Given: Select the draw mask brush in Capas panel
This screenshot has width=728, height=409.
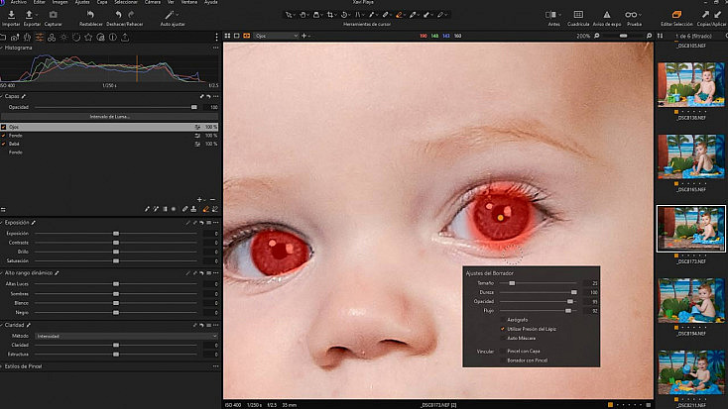Looking at the screenshot, I should (x=147, y=209).
